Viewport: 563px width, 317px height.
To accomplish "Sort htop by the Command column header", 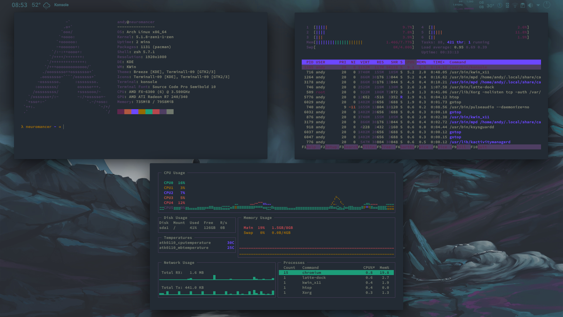I will (458, 62).
